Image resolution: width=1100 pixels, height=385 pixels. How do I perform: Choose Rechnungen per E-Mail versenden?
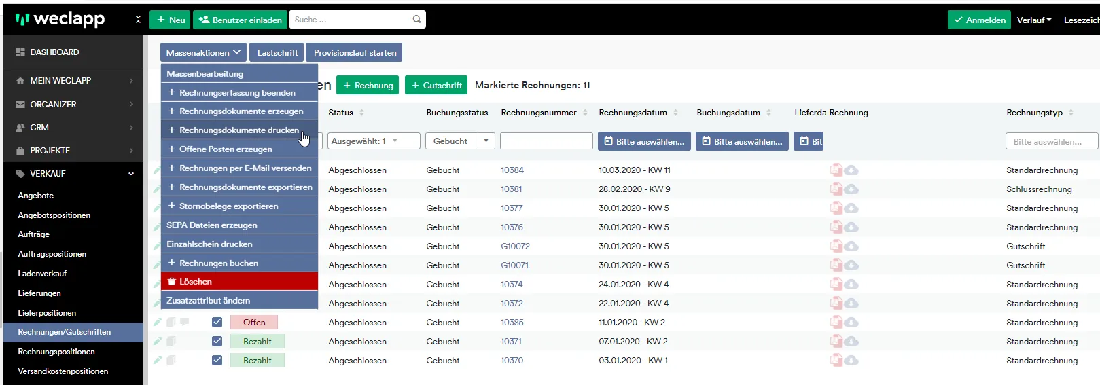[x=239, y=168]
